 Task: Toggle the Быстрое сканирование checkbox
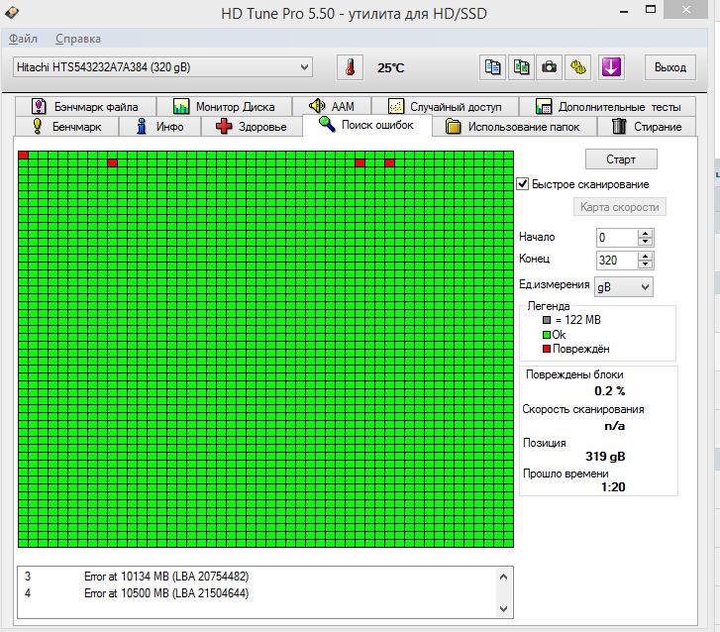523,184
